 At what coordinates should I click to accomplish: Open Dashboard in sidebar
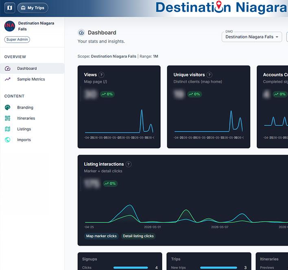point(32,68)
